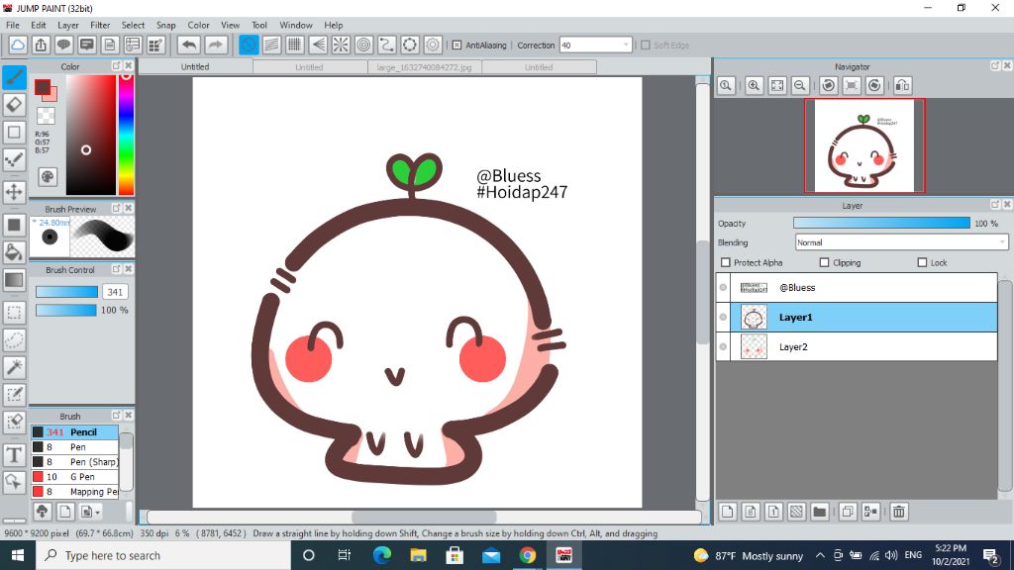This screenshot has height=570, width=1014.
Task: Enable the crisscross grid snap
Action: pyautogui.click(x=295, y=45)
